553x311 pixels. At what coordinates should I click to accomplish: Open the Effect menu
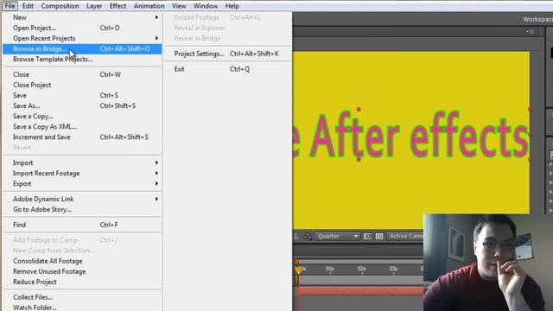118,6
